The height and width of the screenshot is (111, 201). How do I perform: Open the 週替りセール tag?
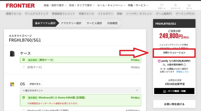click(x=13, y=13)
